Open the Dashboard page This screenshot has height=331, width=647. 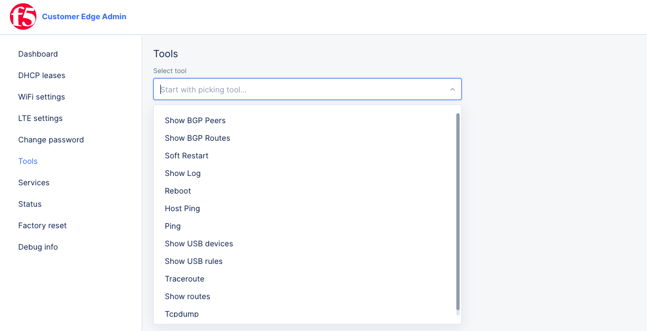38,54
